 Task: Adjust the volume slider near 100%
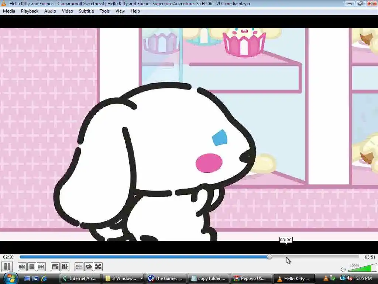pyautogui.click(x=362, y=268)
